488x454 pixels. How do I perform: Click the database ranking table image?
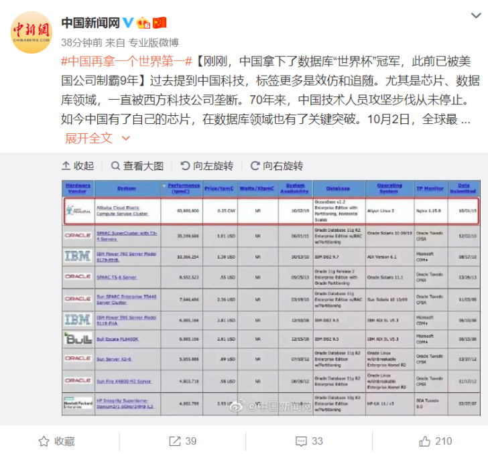(x=271, y=297)
